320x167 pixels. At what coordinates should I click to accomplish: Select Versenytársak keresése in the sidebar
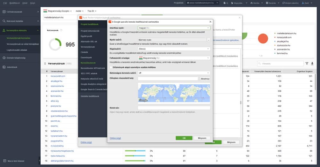[18, 38]
